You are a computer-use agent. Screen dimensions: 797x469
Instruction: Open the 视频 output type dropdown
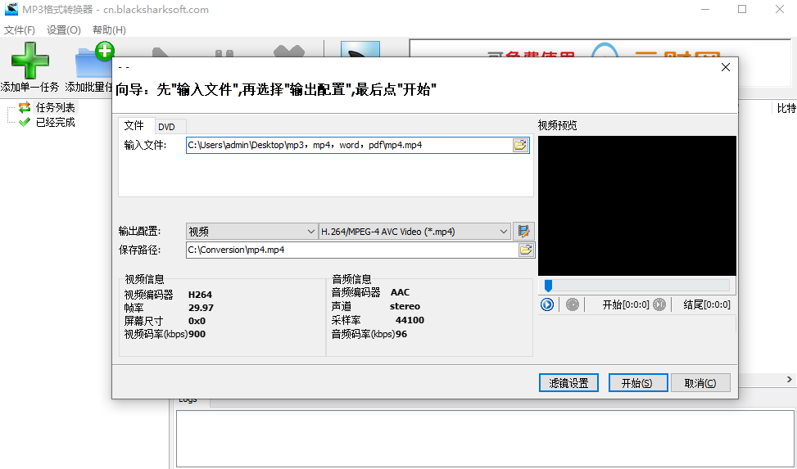(x=251, y=232)
